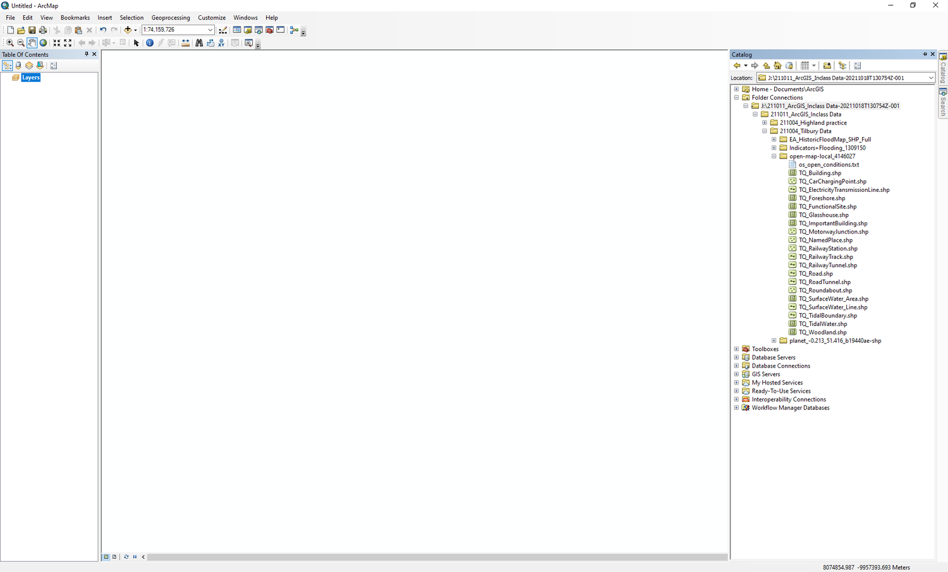Launch ModelBuilder from the toolbar

[294, 30]
